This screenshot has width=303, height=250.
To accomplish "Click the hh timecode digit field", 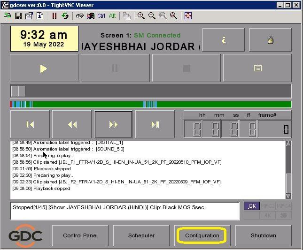I will [x=193, y=129].
